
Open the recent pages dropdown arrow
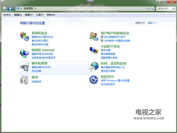(x=14, y=9)
